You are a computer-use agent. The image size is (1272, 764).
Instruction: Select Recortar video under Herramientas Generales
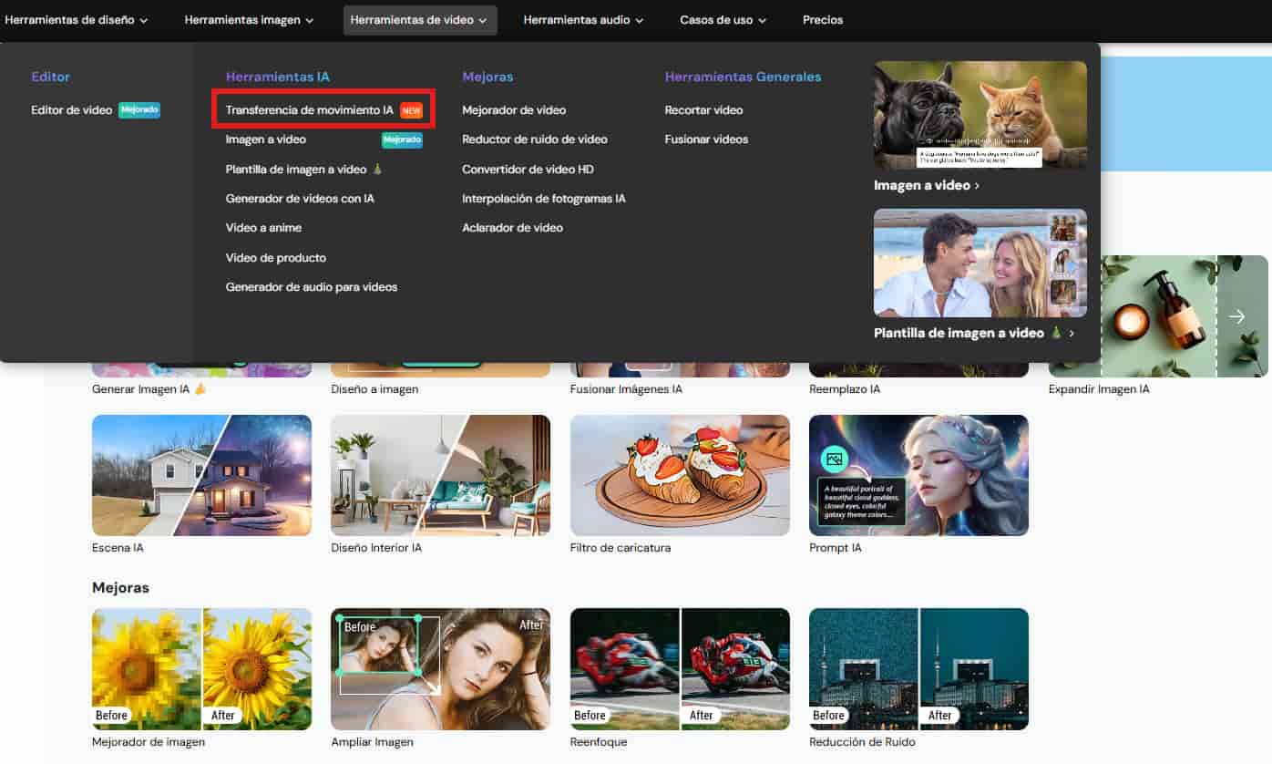704,110
